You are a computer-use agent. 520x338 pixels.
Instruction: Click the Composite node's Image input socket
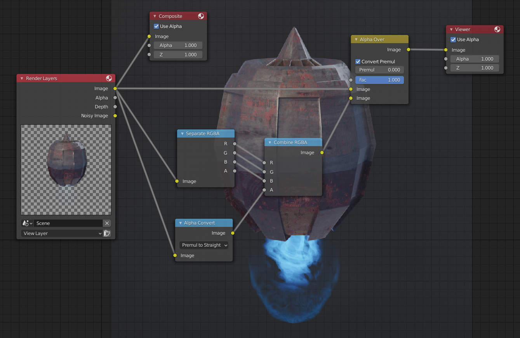click(x=149, y=37)
